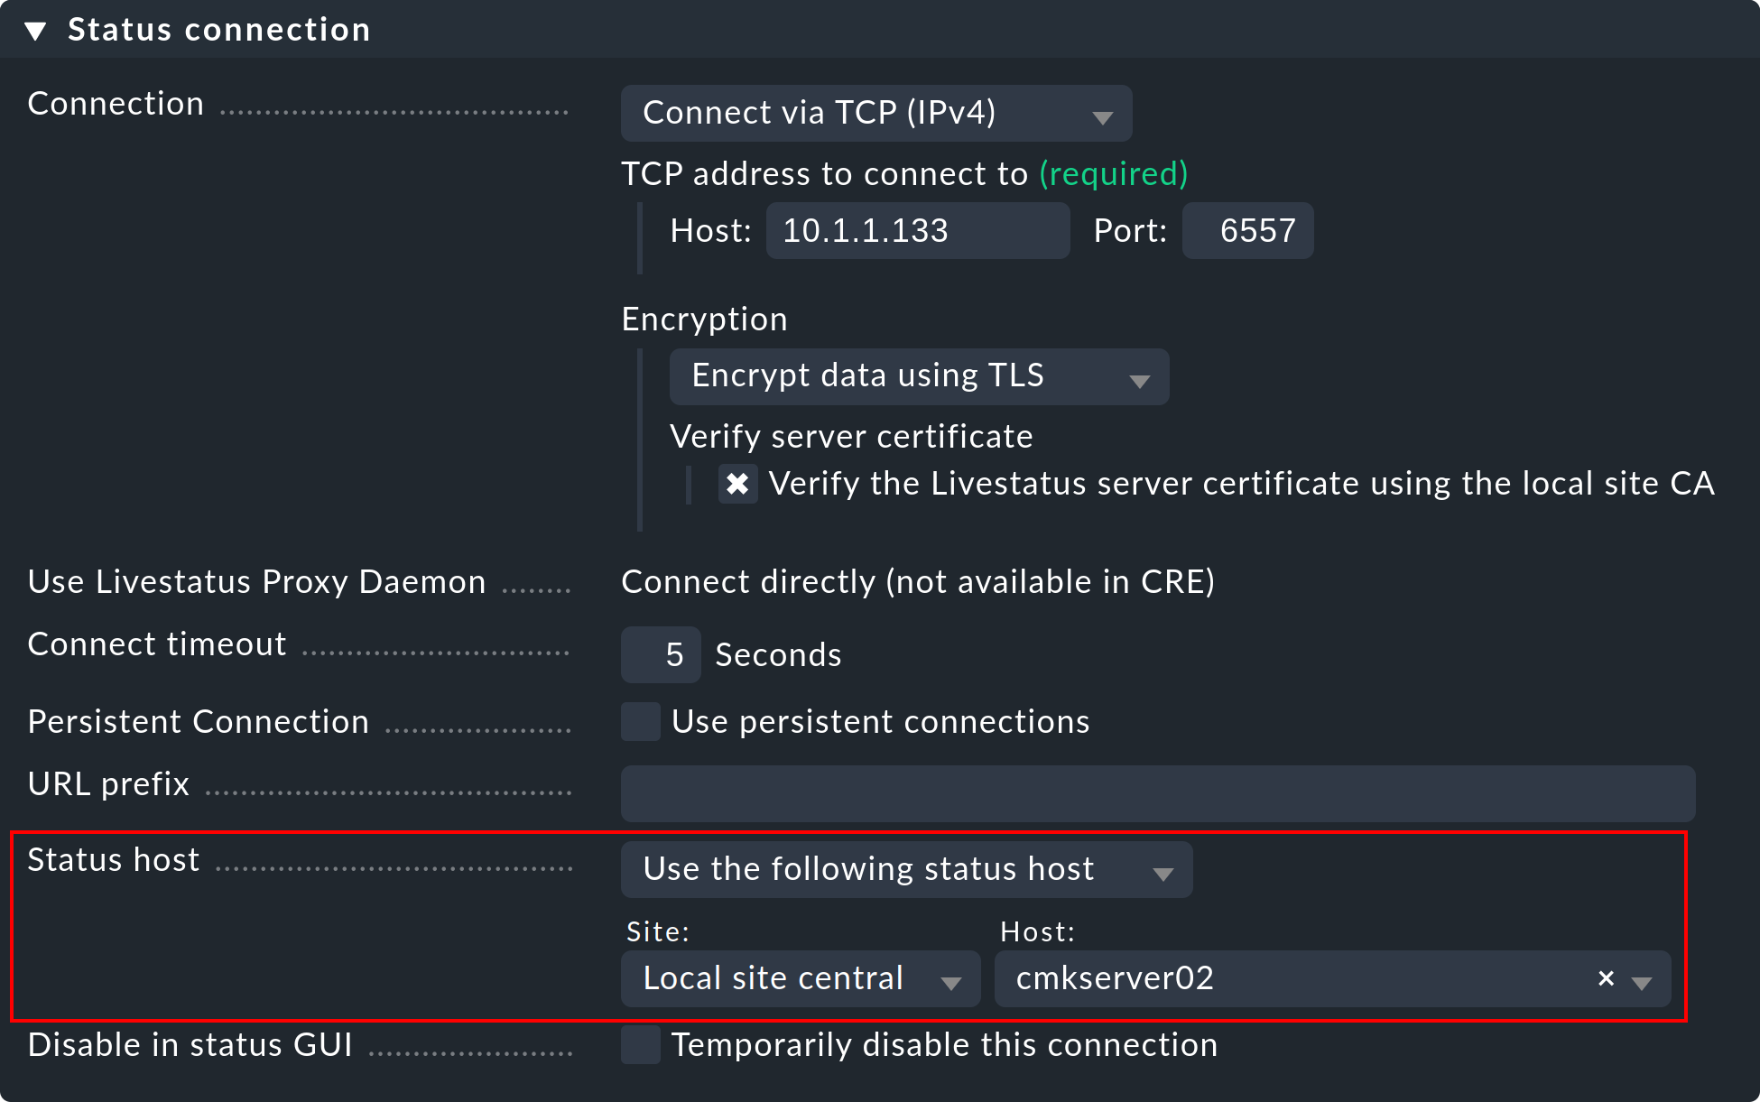Image resolution: width=1760 pixels, height=1102 pixels.
Task: Select the Use the following status host option
Action: (x=867, y=869)
